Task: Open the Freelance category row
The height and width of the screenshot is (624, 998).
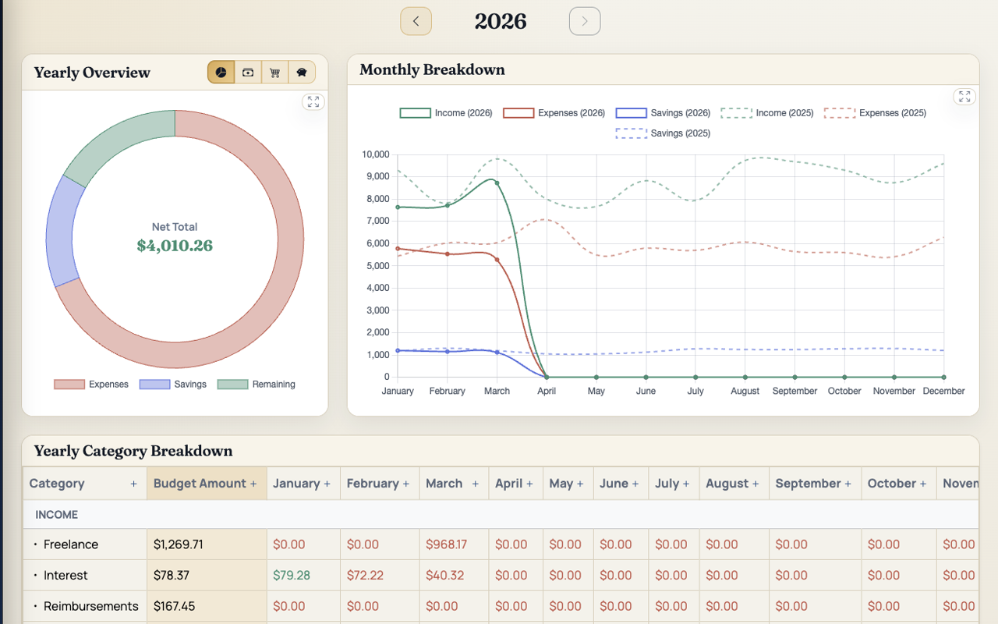Action: [x=71, y=544]
